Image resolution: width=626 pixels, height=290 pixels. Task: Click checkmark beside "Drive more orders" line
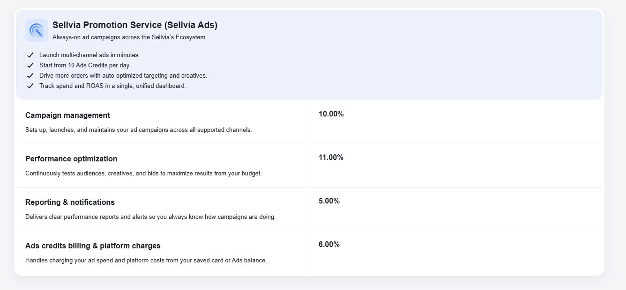[x=30, y=76]
